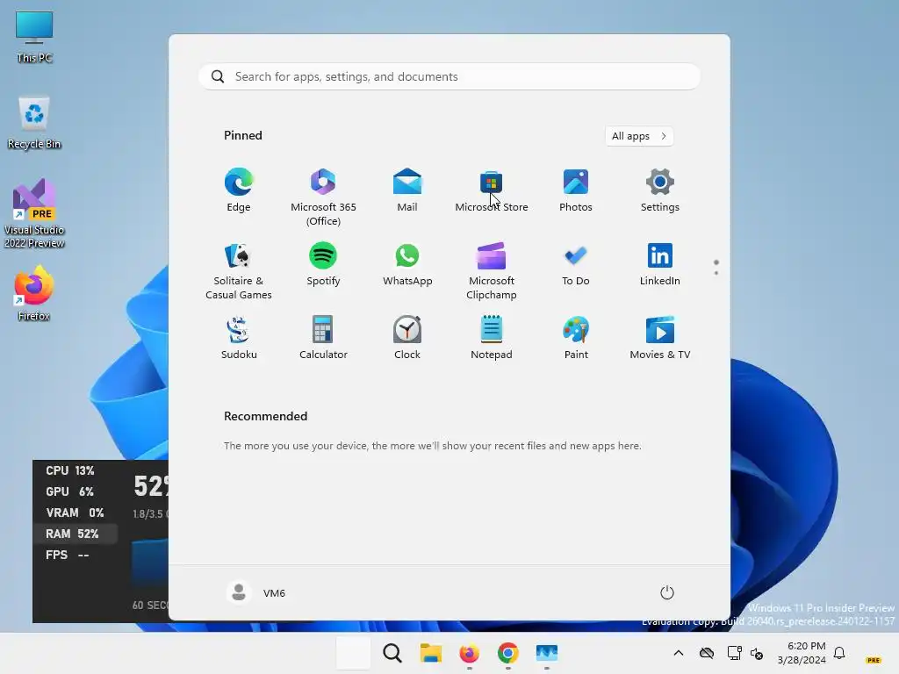Open Edge from pinned apps
The width and height of the screenshot is (899, 674).
coord(239,190)
